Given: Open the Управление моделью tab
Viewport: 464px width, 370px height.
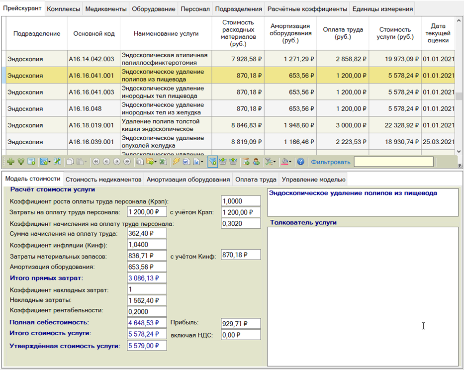Looking at the screenshot, I should pyautogui.click(x=313, y=180).
